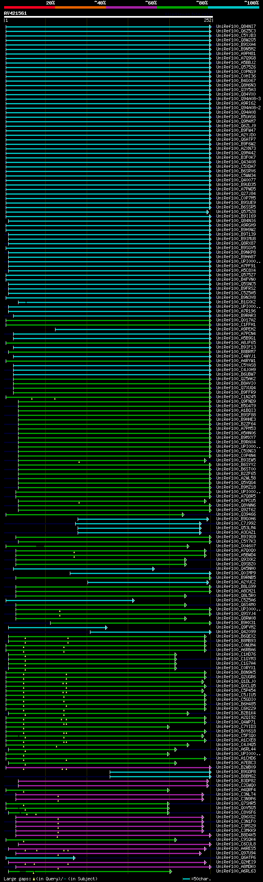Viewport: 263px width, 882px height.
Task: Click label UniRef100_Q84VX0
Action: 236,94
